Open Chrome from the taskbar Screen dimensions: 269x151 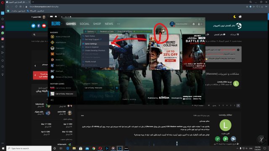point(94,148)
